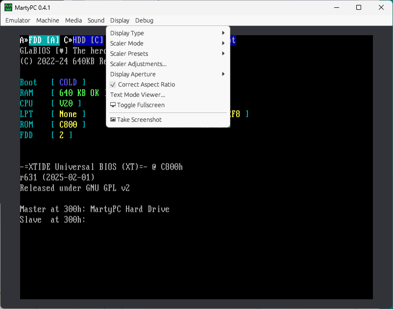The width and height of the screenshot is (393, 309).
Task: Open the Machine menu
Action: tap(48, 21)
